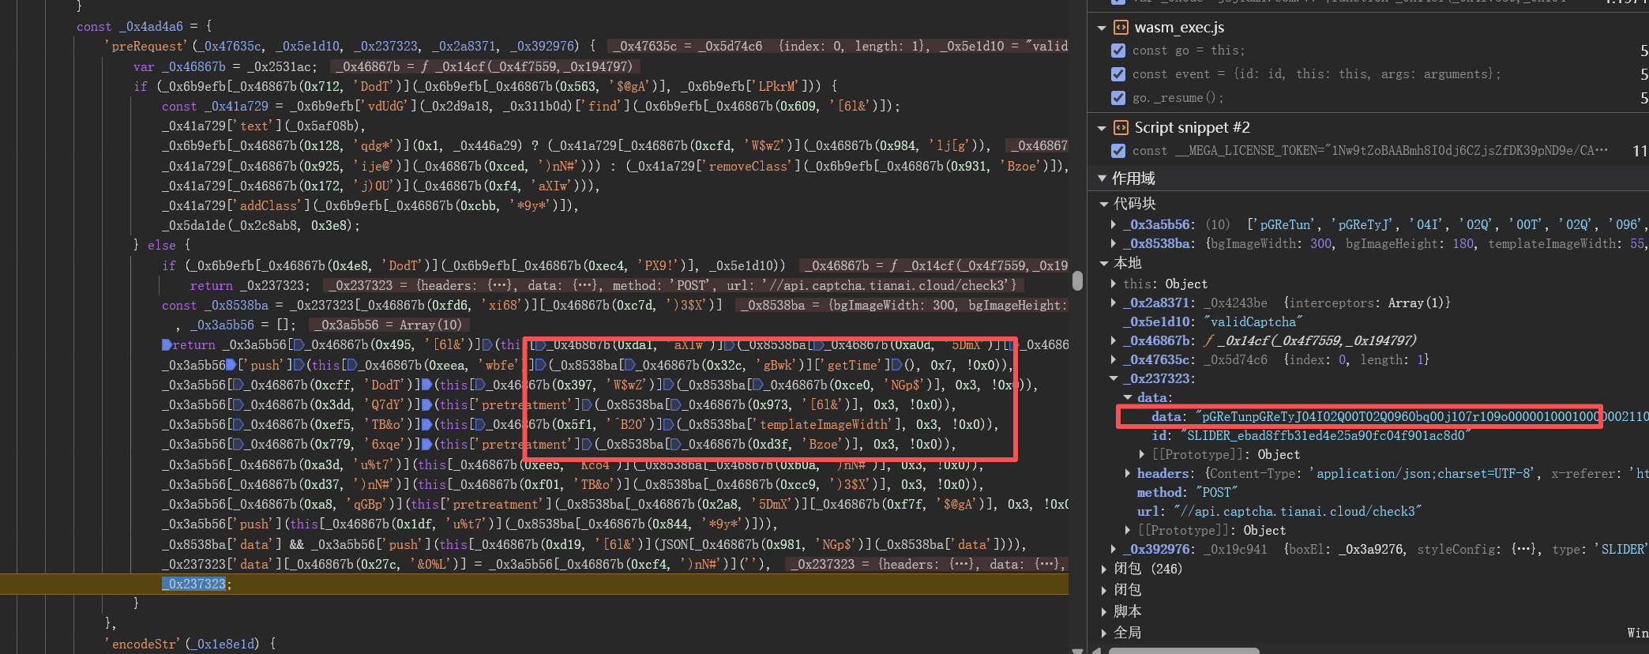Click inline breakpoint marker before _0x46867b(0x779
1649x654 pixels.
point(238,444)
